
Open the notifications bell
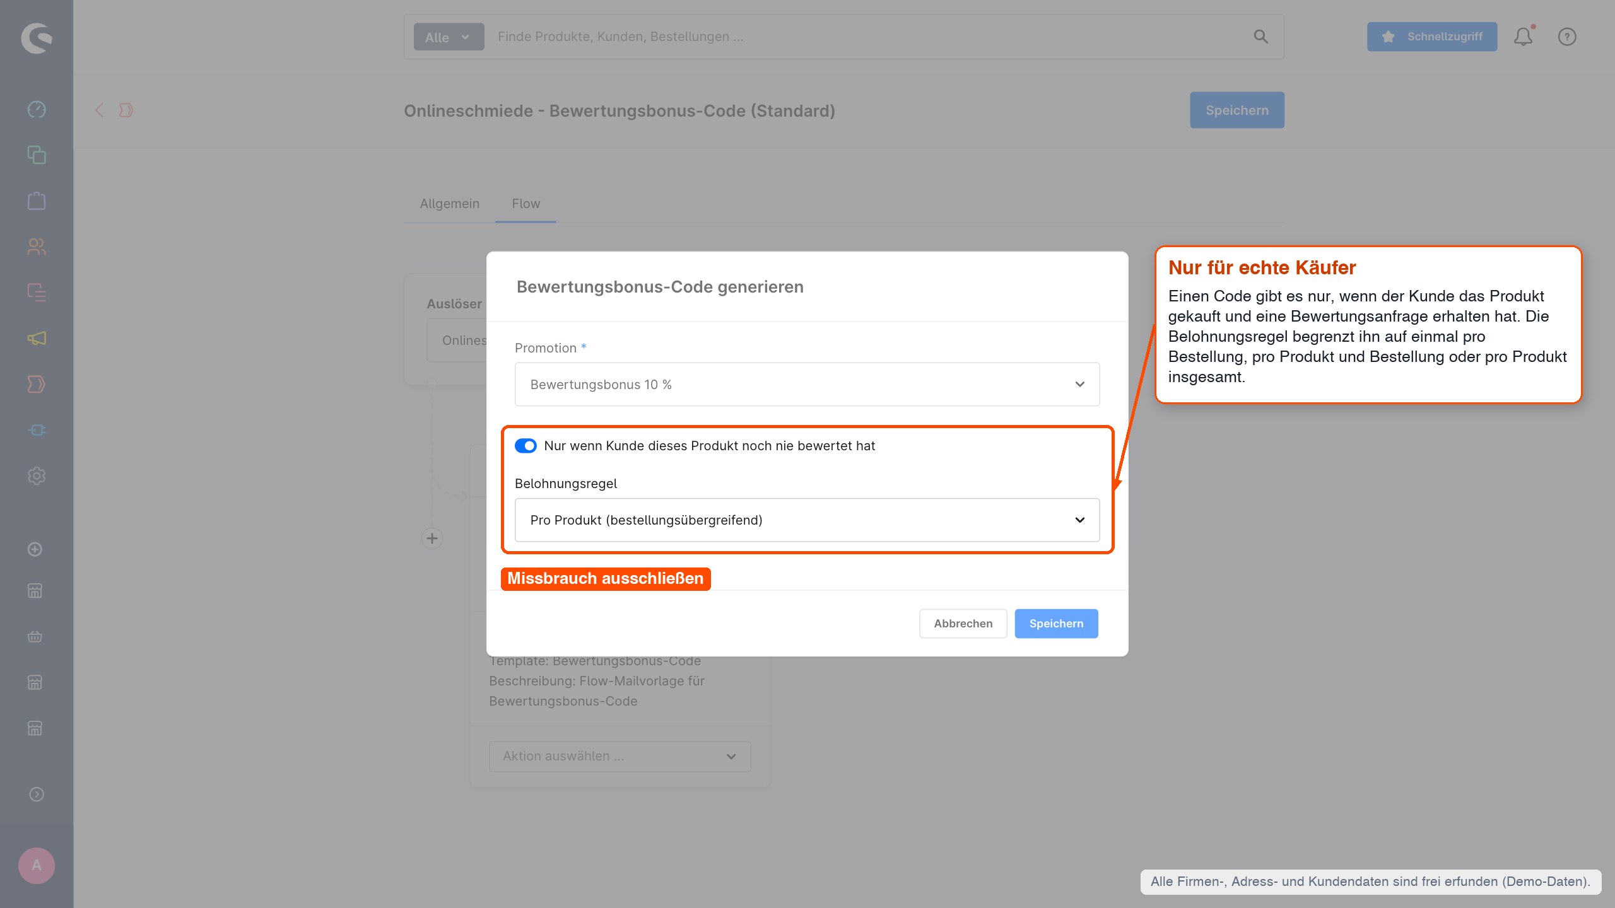pos(1524,37)
